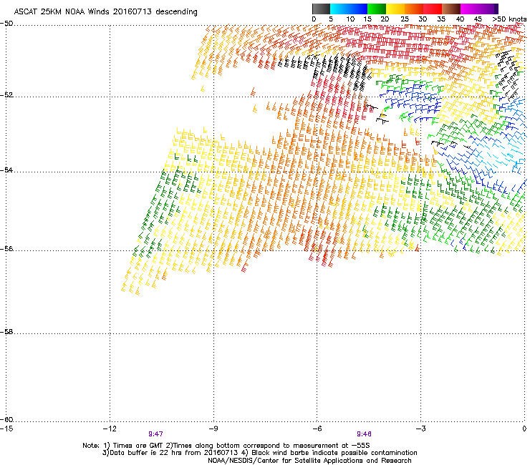
Task: Click the latitude label '-50'
Action: click(6, 24)
